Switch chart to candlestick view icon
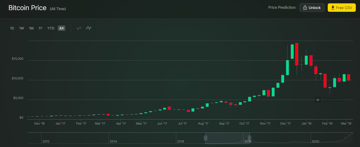 click(89, 28)
